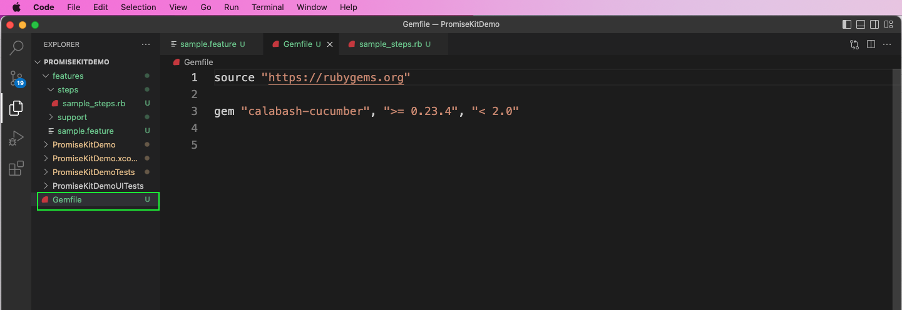This screenshot has height=310, width=902.
Task: Click the gem keyword on line 3
Action: [224, 111]
